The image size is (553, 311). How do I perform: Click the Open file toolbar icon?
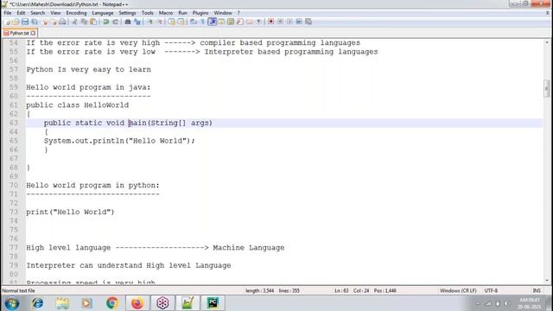(x=16, y=22)
